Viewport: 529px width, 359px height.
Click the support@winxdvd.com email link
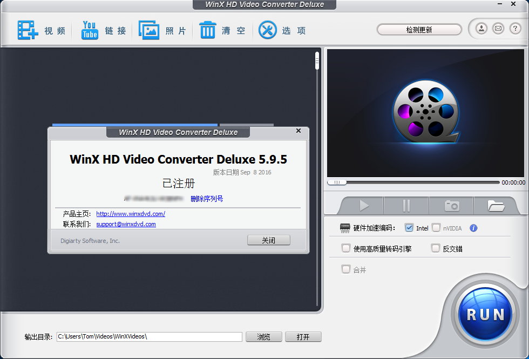point(126,224)
